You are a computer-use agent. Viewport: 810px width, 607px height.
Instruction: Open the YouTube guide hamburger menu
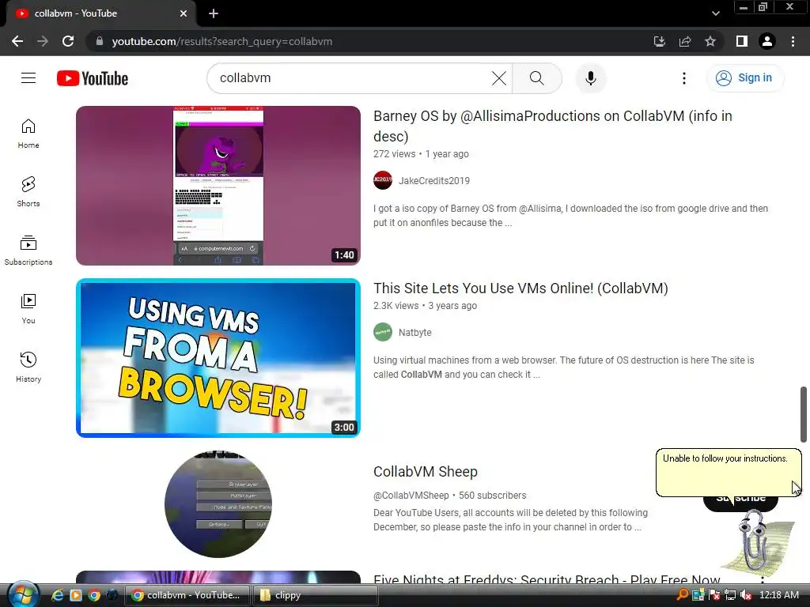(x=28, y=78)
